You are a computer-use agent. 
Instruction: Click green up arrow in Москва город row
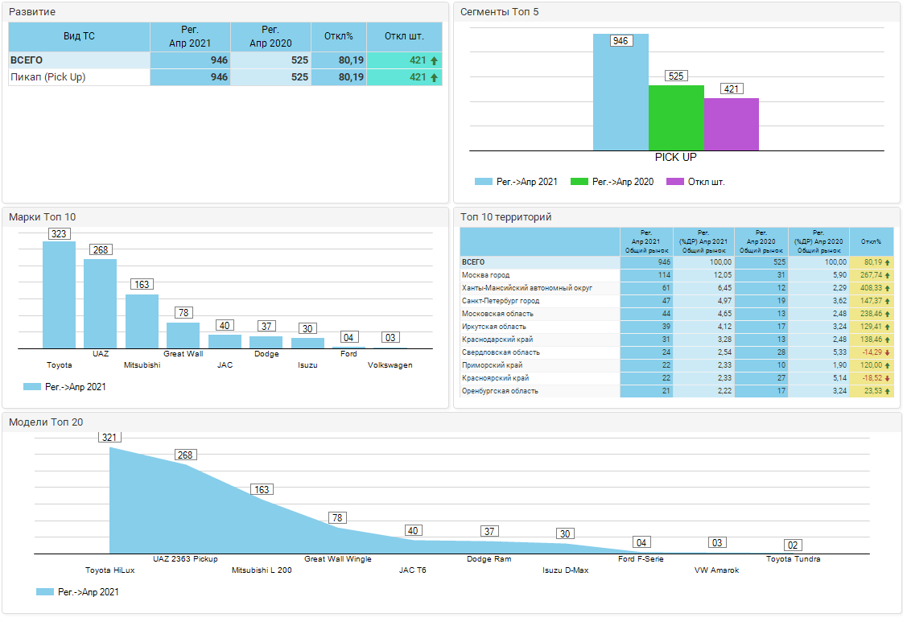pyautogui.click(x=887, y=275)
